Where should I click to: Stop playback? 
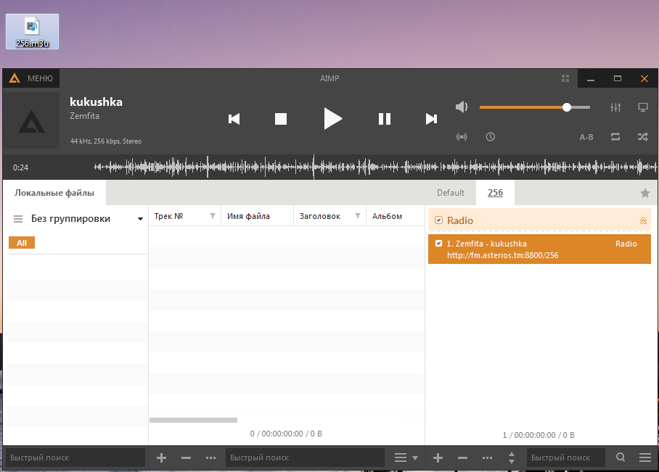[281, 119]
